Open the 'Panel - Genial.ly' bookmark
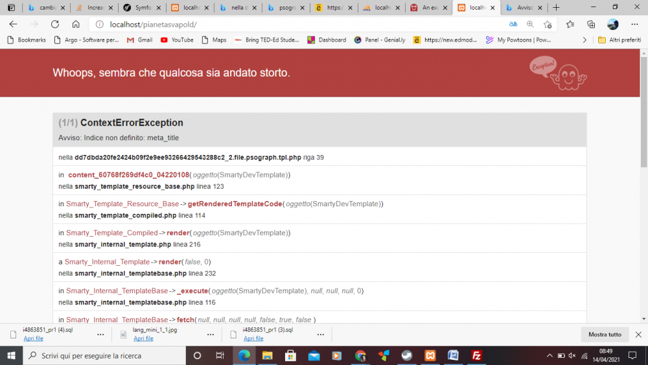 380,40
